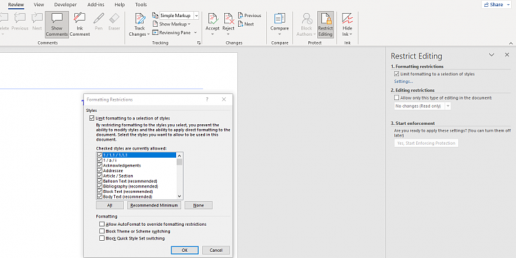Viewport: 516px width, 258px height.
Task: Enable Block Theme or Scheme switching
Action: pyautogui.click(x=102, y=231)
